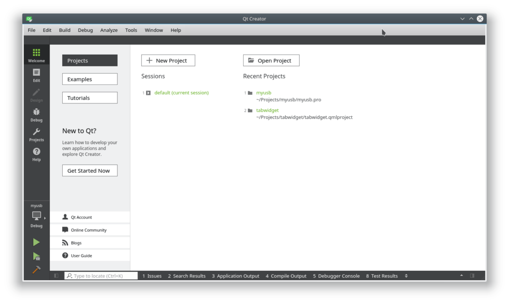Select the Projects button on the welcome page
The height and width of the screenshot is (304, 509).
90,60
